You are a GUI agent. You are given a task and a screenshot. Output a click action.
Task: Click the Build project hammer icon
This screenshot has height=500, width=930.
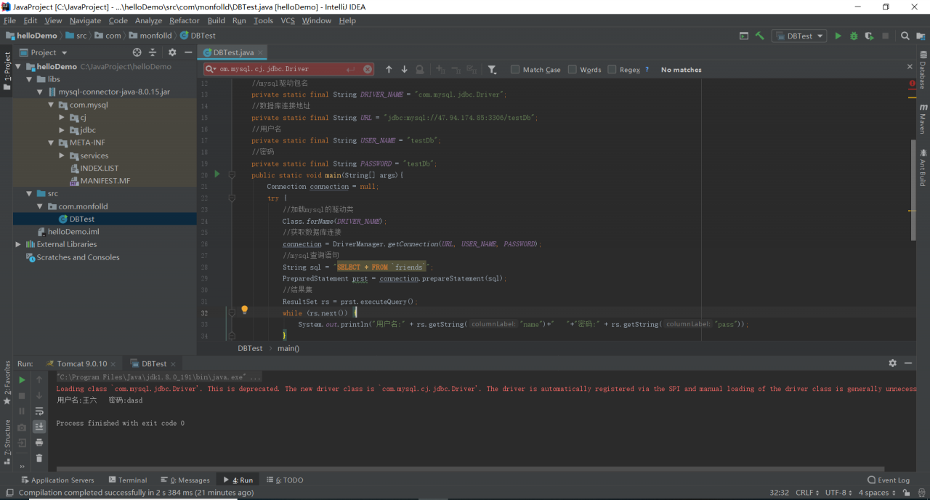tap(759, 36)
